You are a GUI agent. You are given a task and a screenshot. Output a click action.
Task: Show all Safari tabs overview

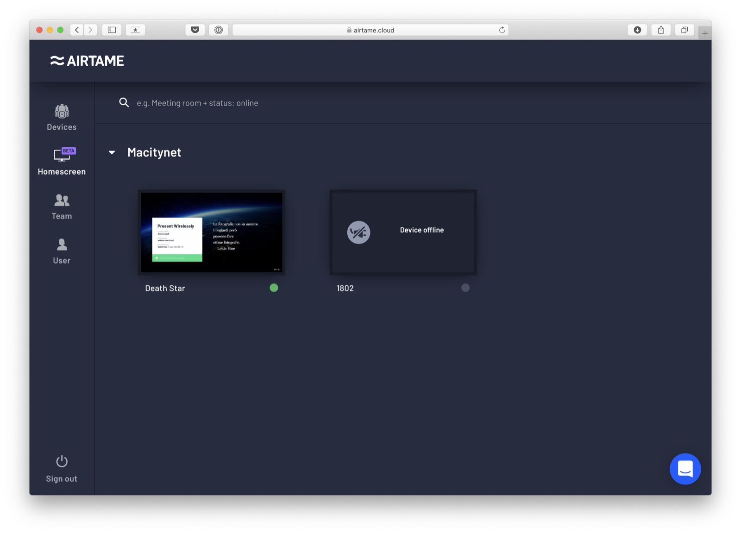coord(684,30)
